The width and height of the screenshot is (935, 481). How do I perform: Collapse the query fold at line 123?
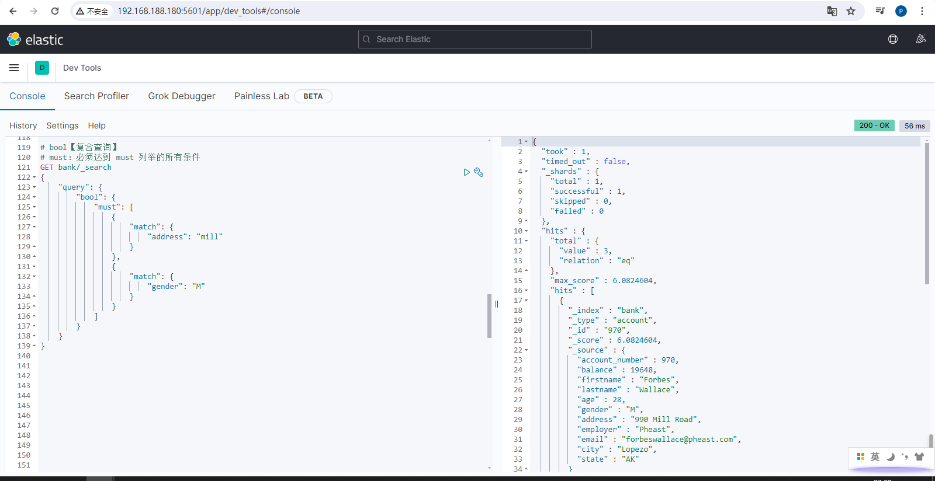(x=34, y=187)
